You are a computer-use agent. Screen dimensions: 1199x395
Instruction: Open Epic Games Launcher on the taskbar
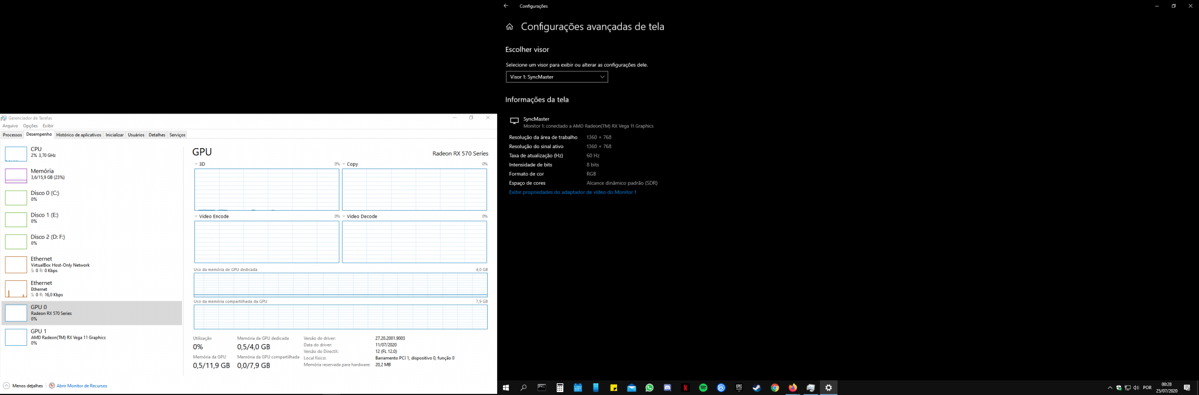click(739, 387)
